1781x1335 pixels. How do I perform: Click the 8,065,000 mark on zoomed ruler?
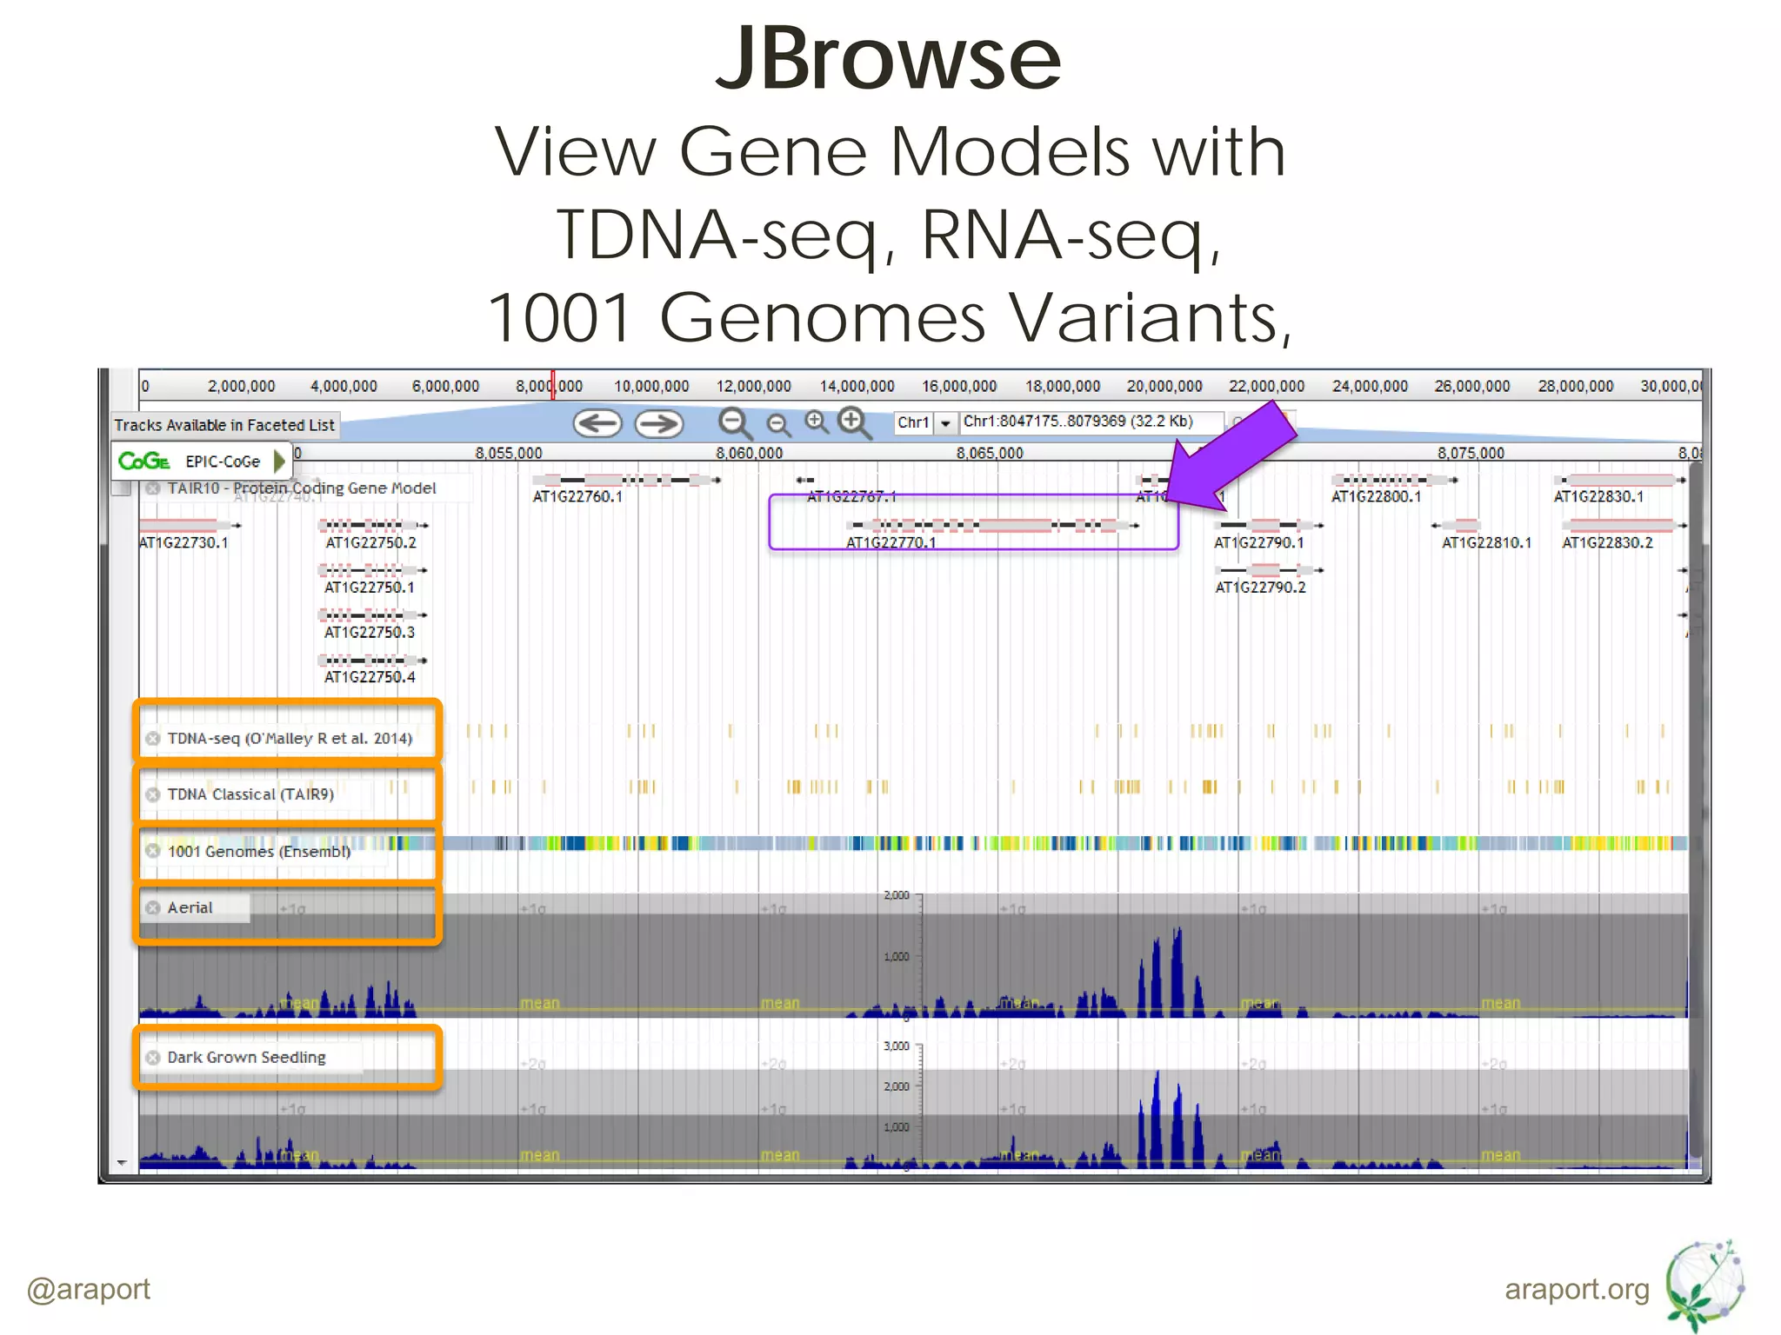click(x=990, y=453)
